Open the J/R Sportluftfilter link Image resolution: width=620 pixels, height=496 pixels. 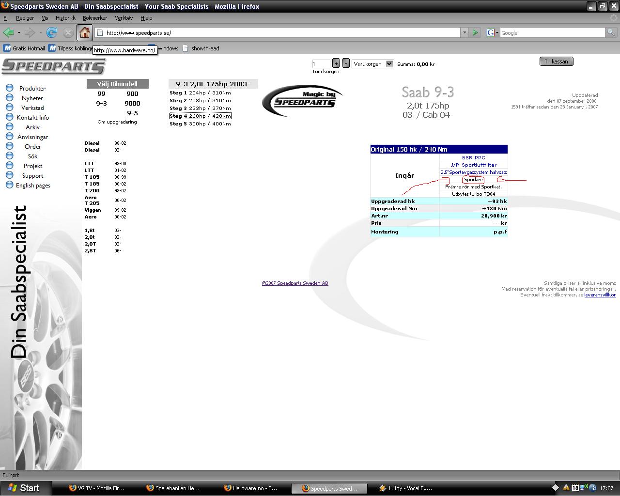pos(473,165)
